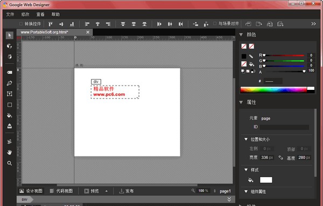Align selection to right edges
323x206 pixels.
coord(108,24)
